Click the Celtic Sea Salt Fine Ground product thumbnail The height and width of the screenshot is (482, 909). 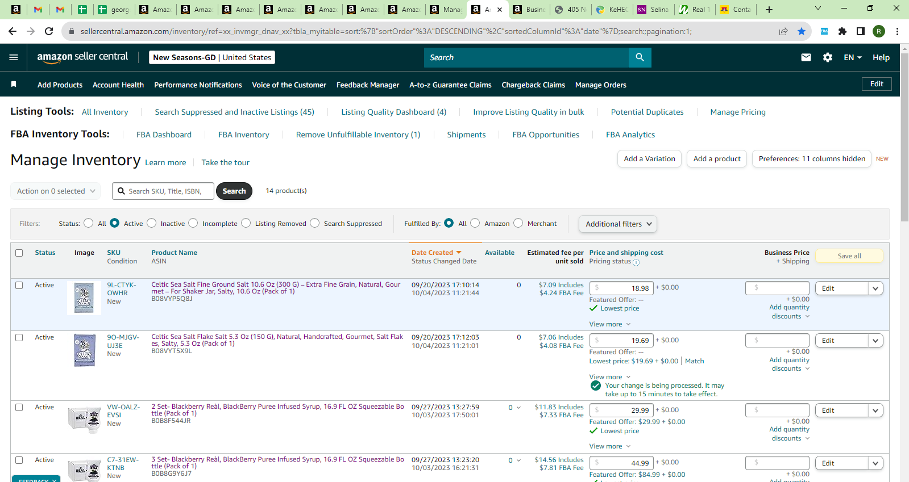[x=84, y=298]
